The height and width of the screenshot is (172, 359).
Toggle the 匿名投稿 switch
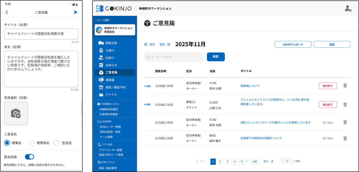[x=29, y=157]
